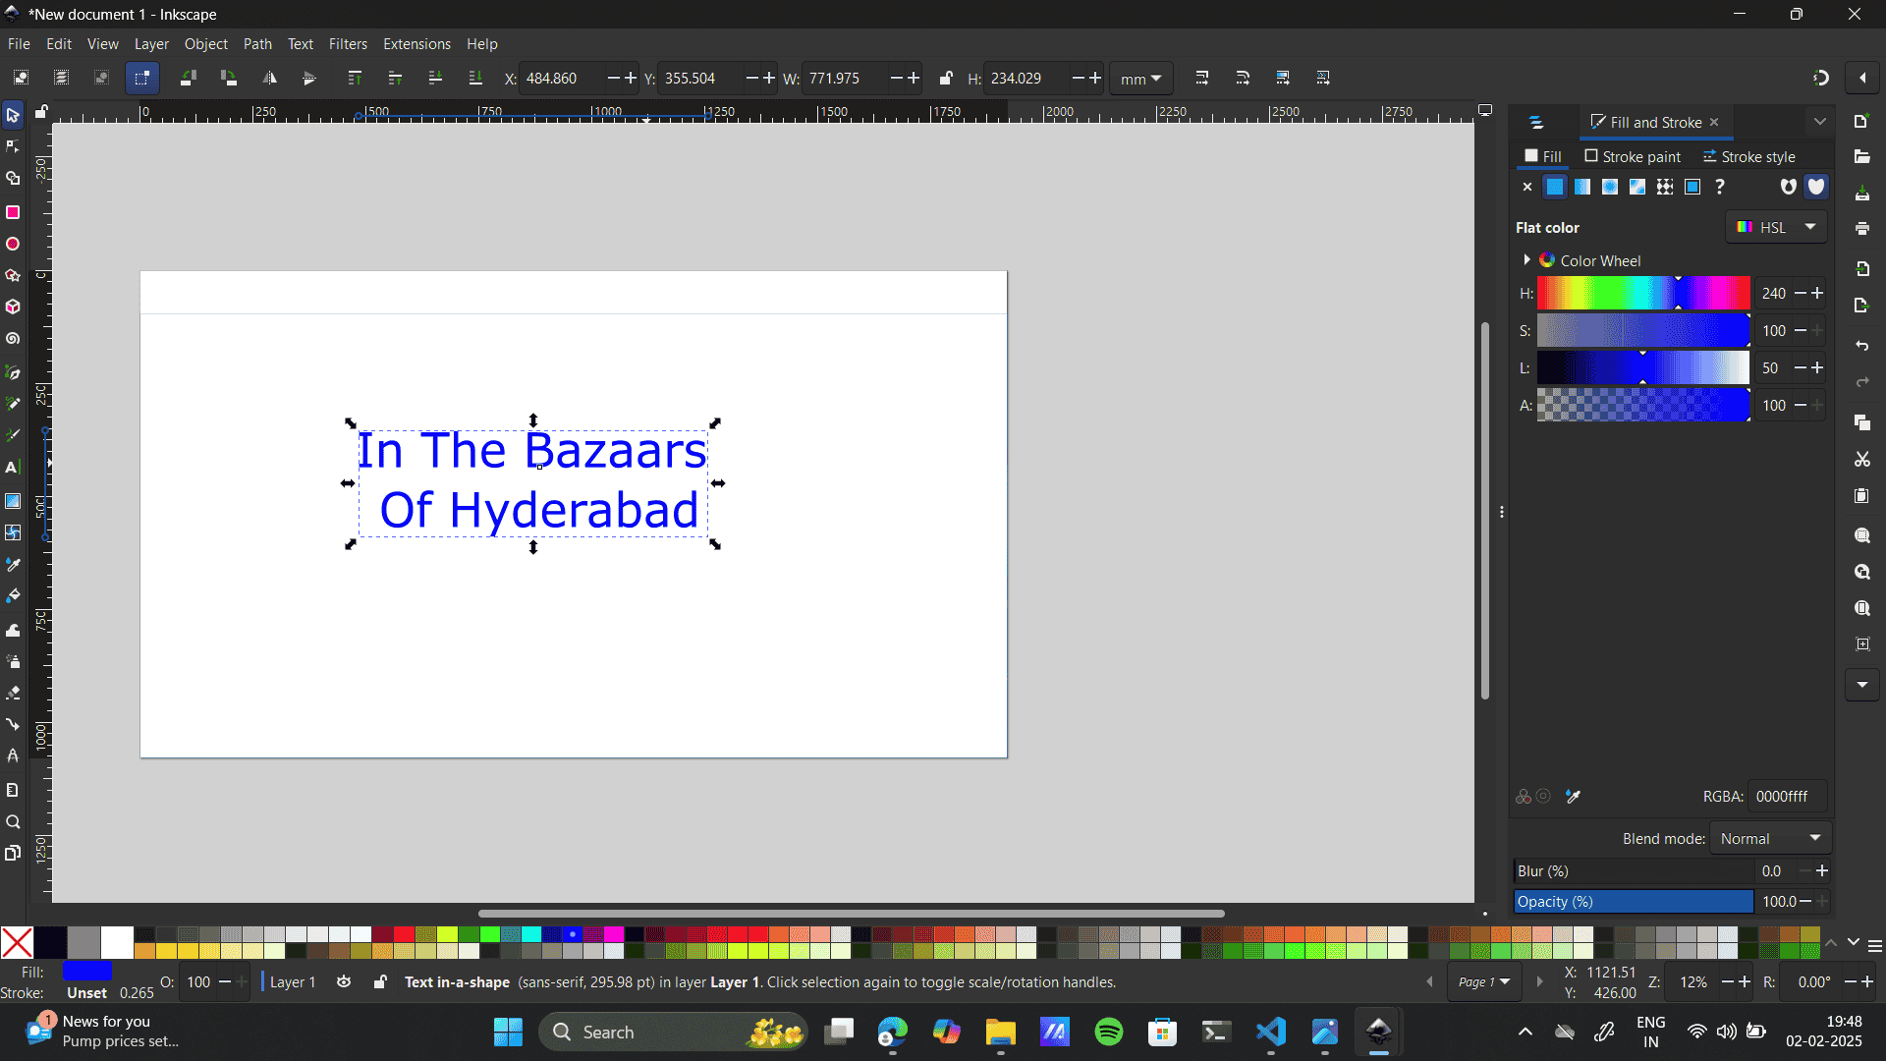Lower selection to bottom

pyautogui.click(x=475, y=78)
